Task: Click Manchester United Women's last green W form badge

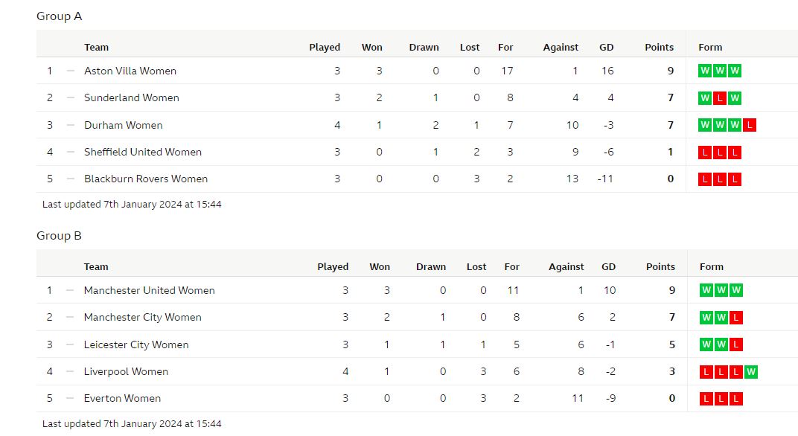Action: point(736,290)
